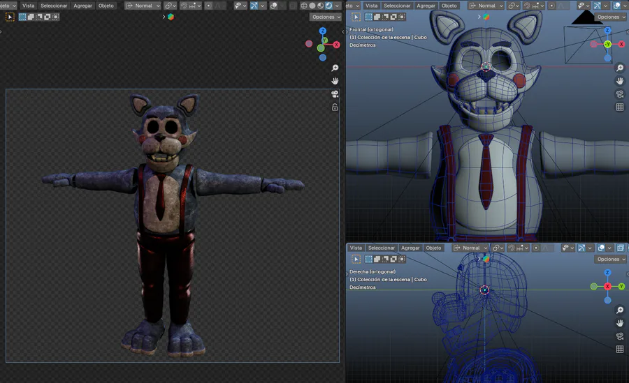Click the zoom magnifier in front viewport
The image size is (629, 383).
coord(620,68)
